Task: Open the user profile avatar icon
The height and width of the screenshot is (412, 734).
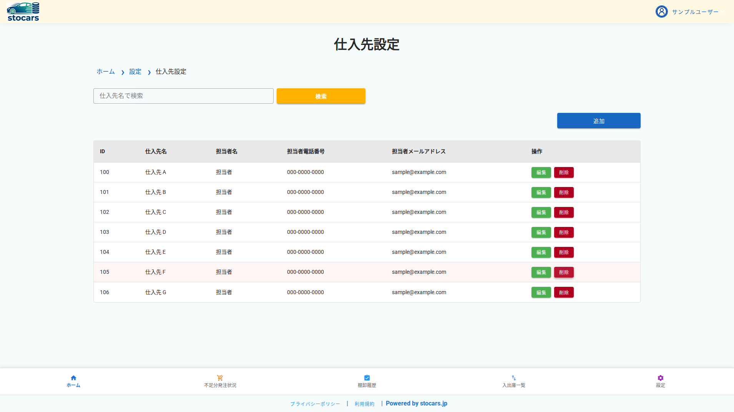Action: tap(661, 12)
